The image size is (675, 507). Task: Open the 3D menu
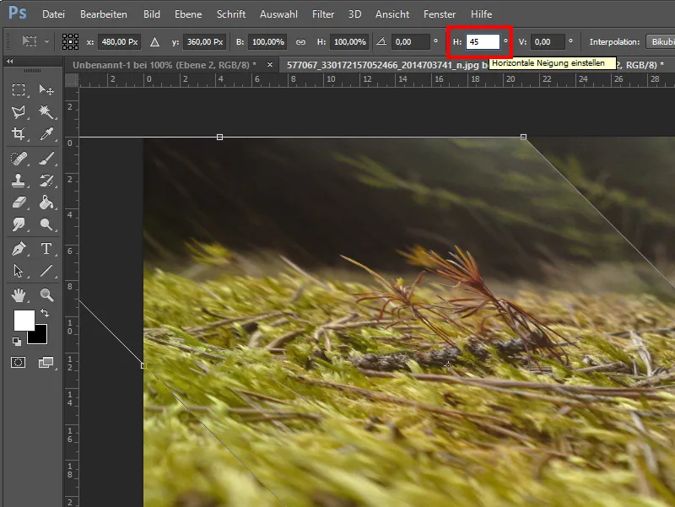click(354, 14)
